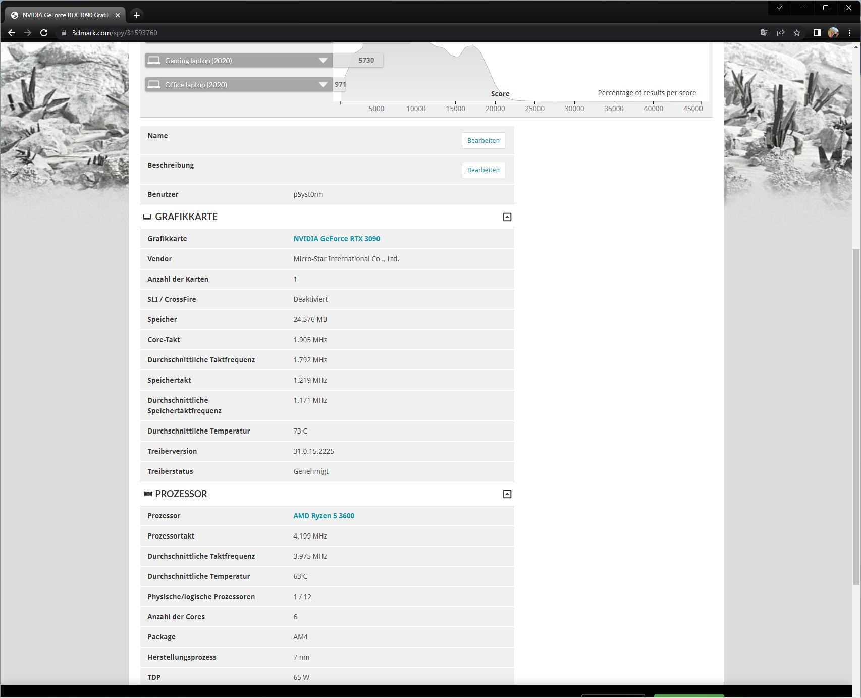The height and width of the screenshot is (698, 861).
Task: View site security lock info
Action: [x=64, y=33]
